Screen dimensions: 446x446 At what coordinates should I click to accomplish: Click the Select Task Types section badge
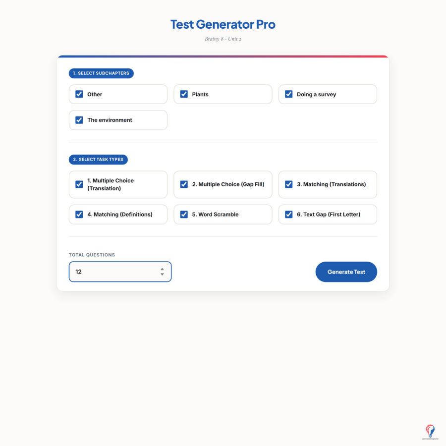98,160
